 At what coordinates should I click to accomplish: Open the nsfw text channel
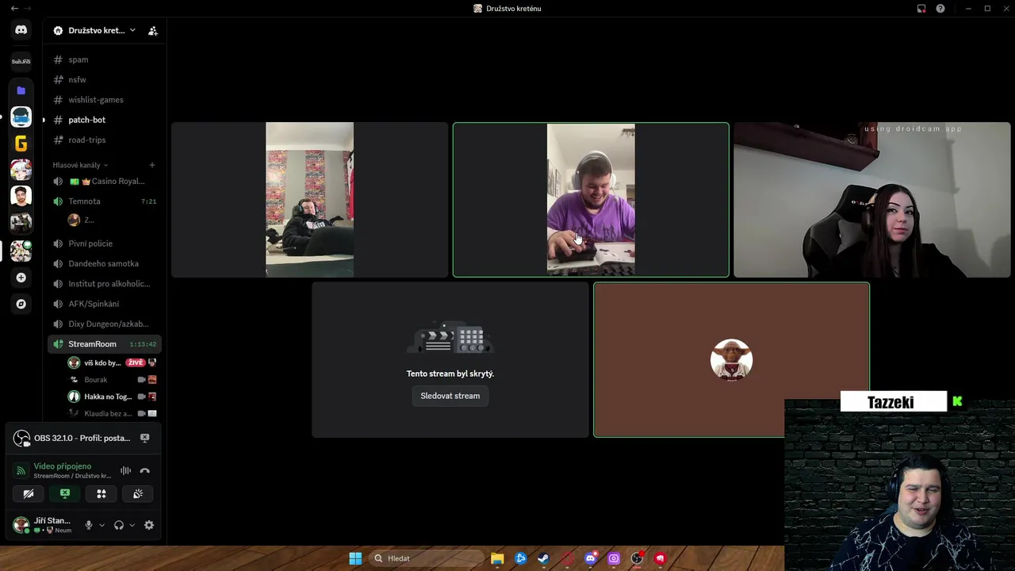[x=105, y=79]
